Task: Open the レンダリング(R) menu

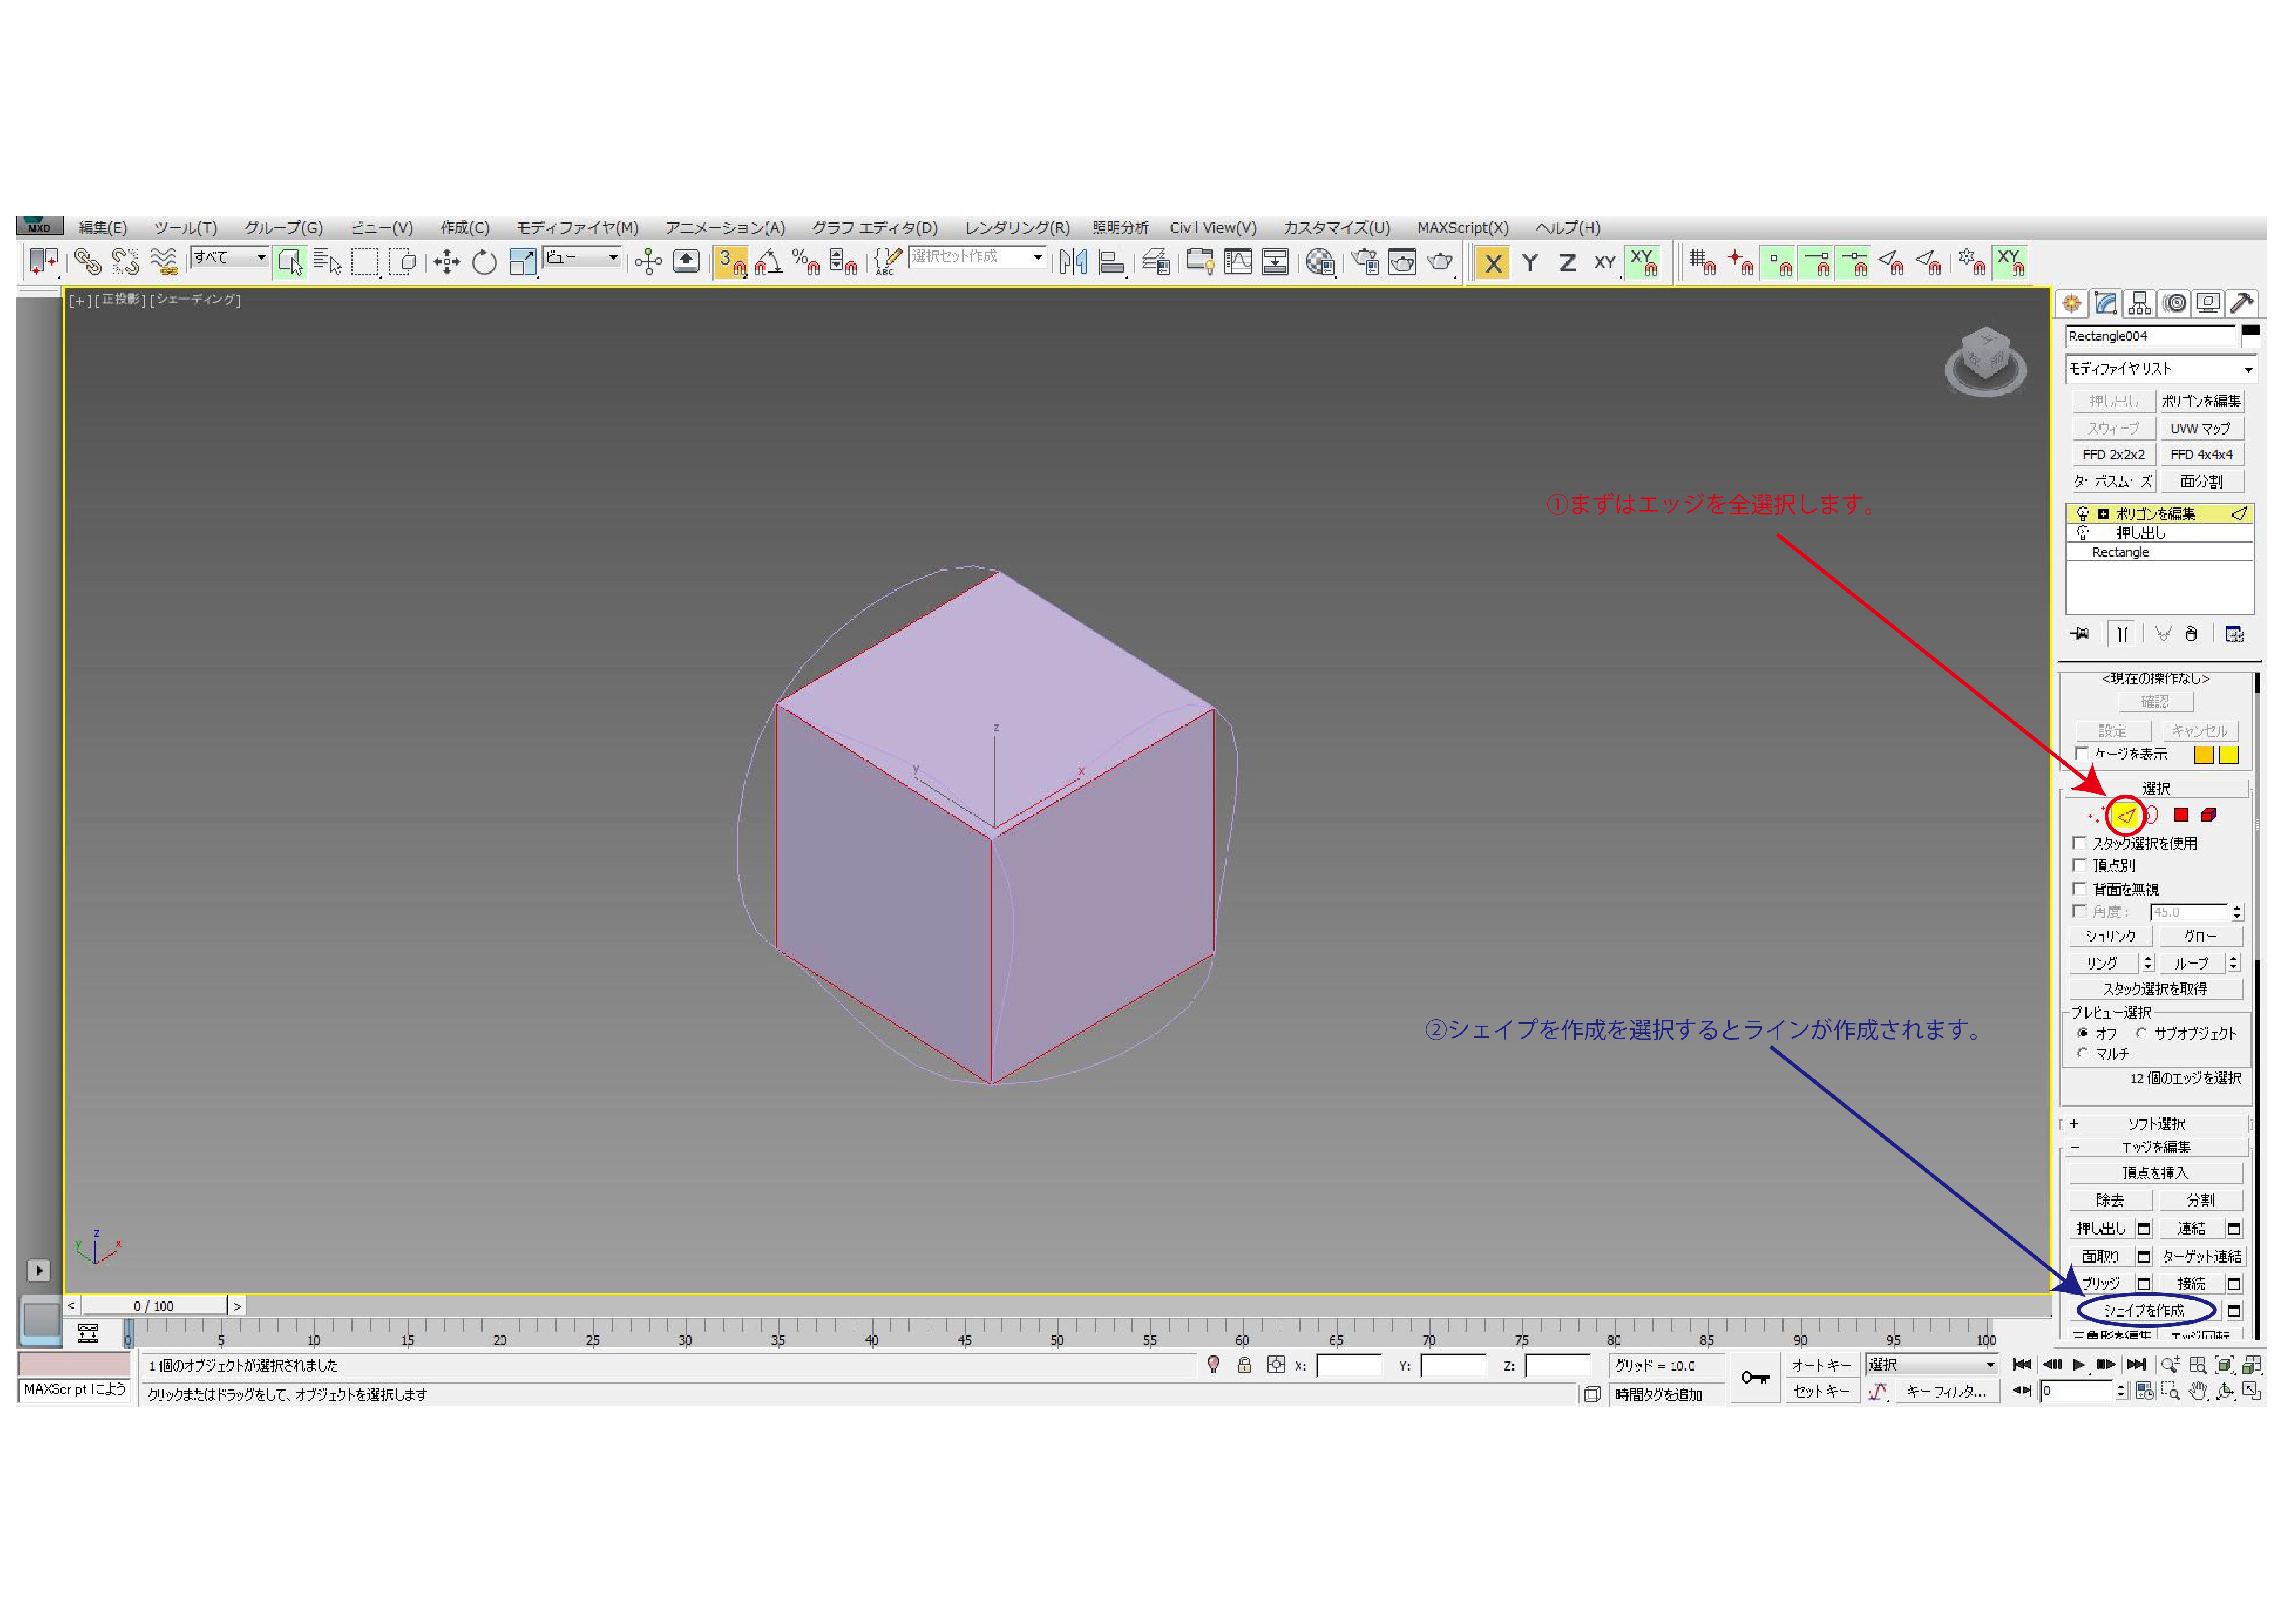Action: [1016, 228]
